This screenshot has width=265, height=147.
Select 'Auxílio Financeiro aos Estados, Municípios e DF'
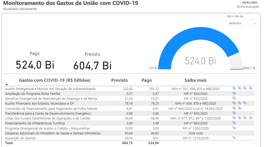pyautogui.click(x=39, y=104)
